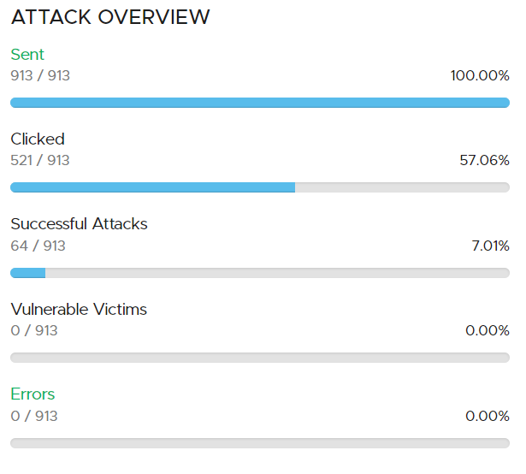
Task: Click the 521 / 913 clicked count
Action: tap(40, 161)
